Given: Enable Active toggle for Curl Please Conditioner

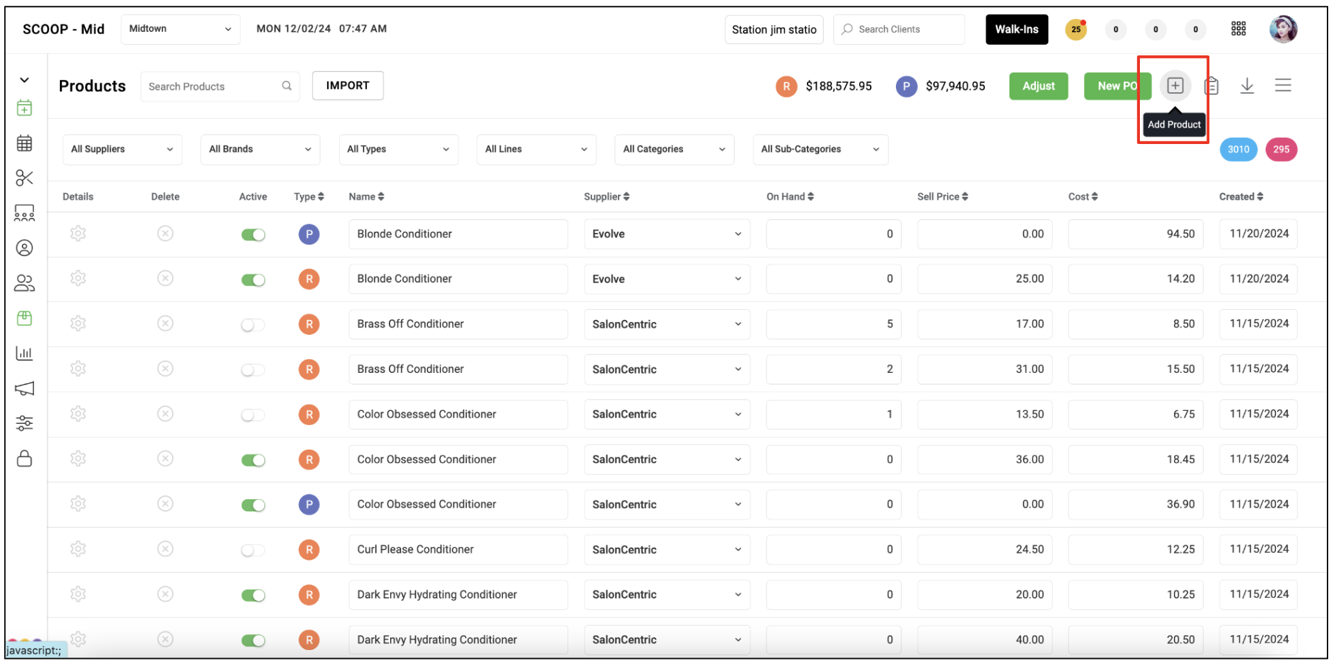Looking at the screenshot, I should (x=253, y=549).
